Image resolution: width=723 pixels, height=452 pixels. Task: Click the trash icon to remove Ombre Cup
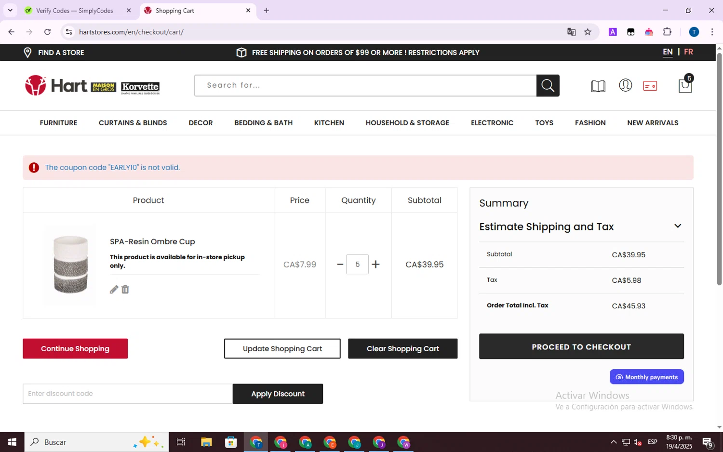pyautogui.click(x=125, y=289)
